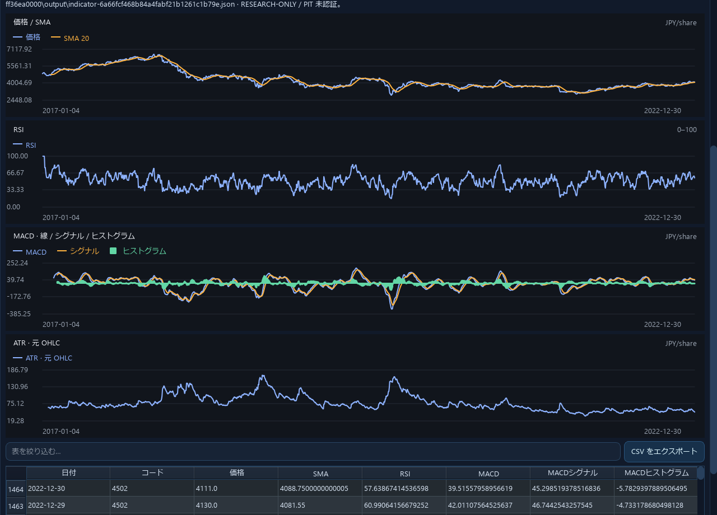Image resolution: width=717 pixels, height=515 pixels.
Task: Focus the 表を絞り込む filter input field
Action: tap(313, 452)
